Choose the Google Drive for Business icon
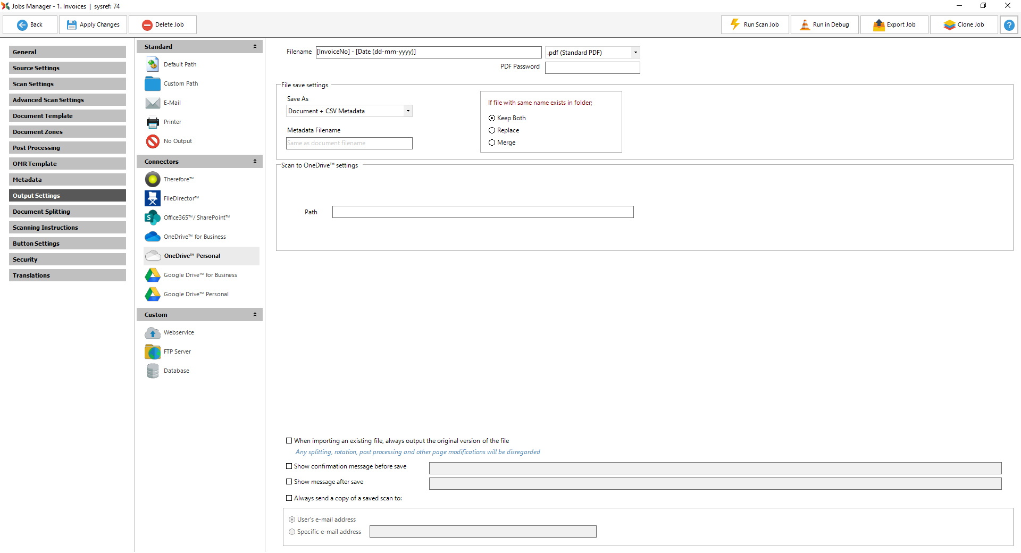Image resolution: width=1021 pixels, height=553 pixels. point(153,275)
